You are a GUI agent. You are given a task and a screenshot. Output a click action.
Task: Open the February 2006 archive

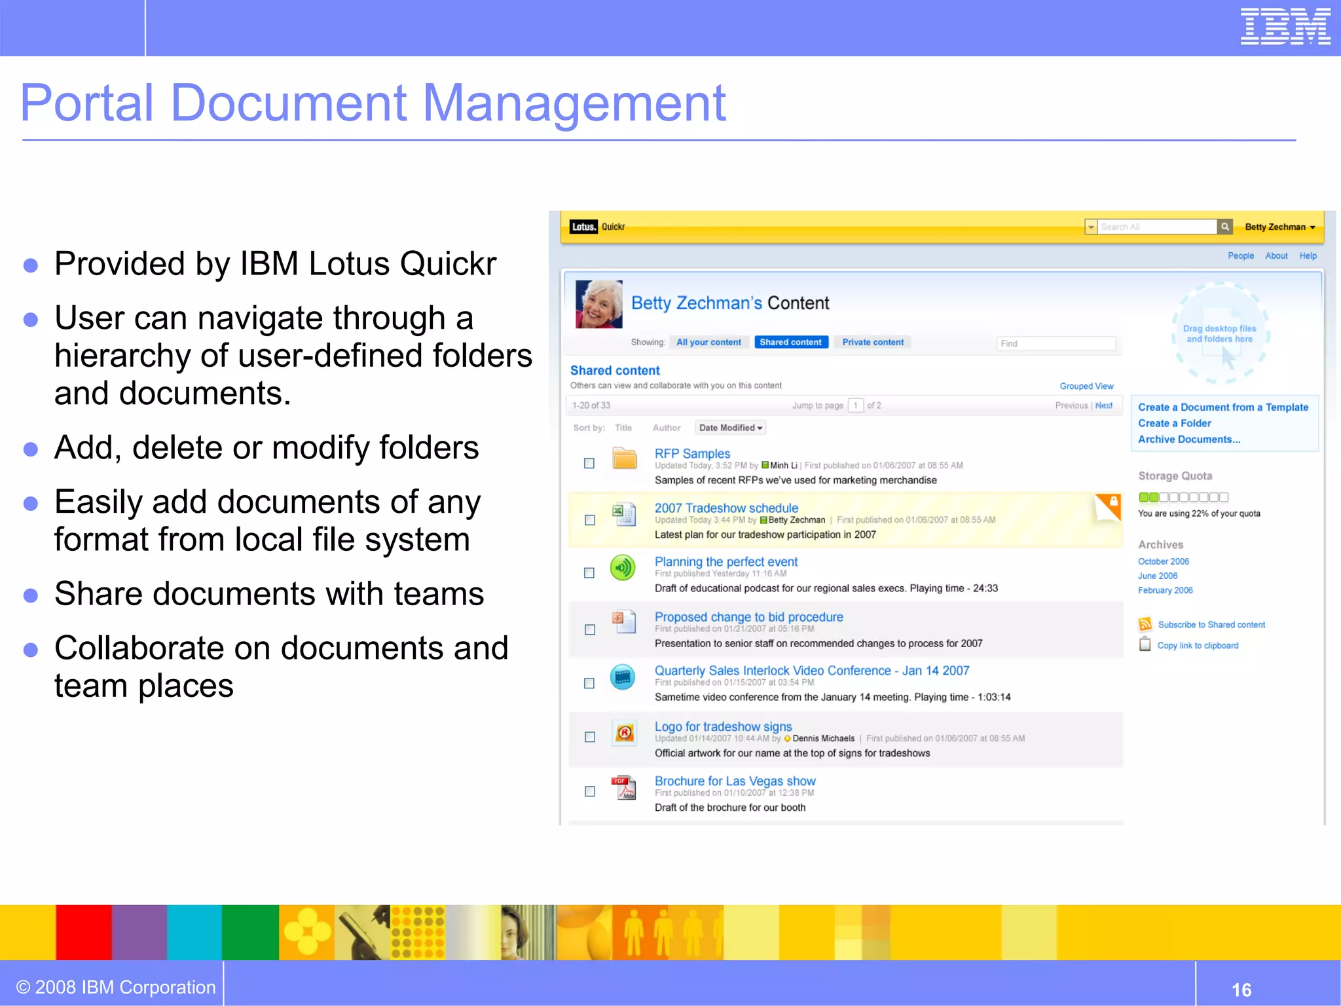(x=1165, y=590)
